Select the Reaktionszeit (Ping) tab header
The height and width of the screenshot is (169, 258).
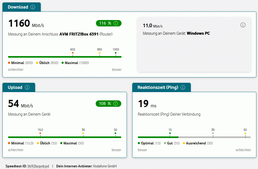click(x=162, y=87)
